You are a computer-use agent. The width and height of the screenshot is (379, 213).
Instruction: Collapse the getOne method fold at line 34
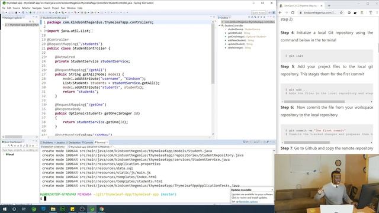click(x=46, y=105)
